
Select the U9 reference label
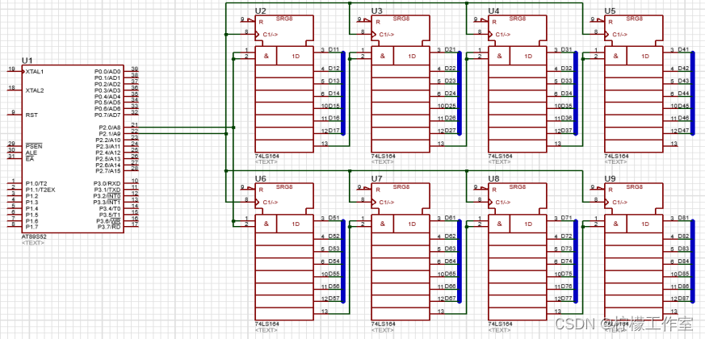[611, 178]
